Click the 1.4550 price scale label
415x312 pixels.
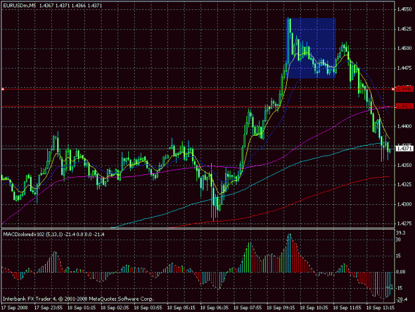404,9
